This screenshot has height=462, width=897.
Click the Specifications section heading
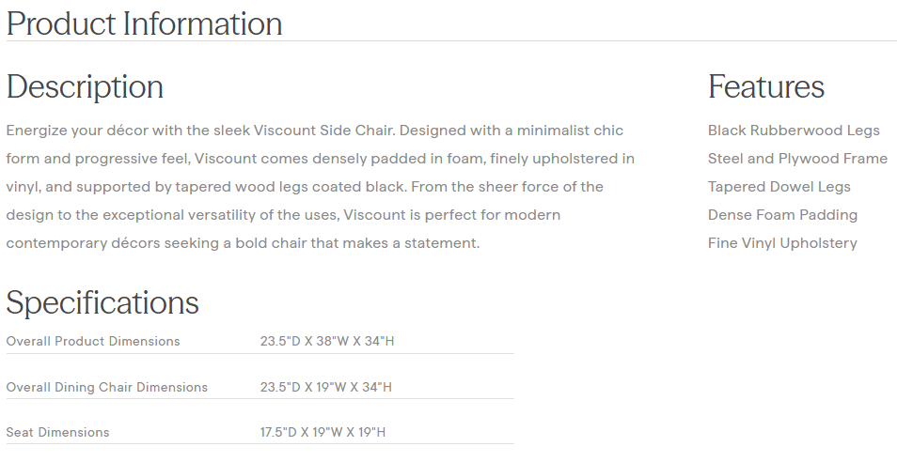[x=102, y=303]
